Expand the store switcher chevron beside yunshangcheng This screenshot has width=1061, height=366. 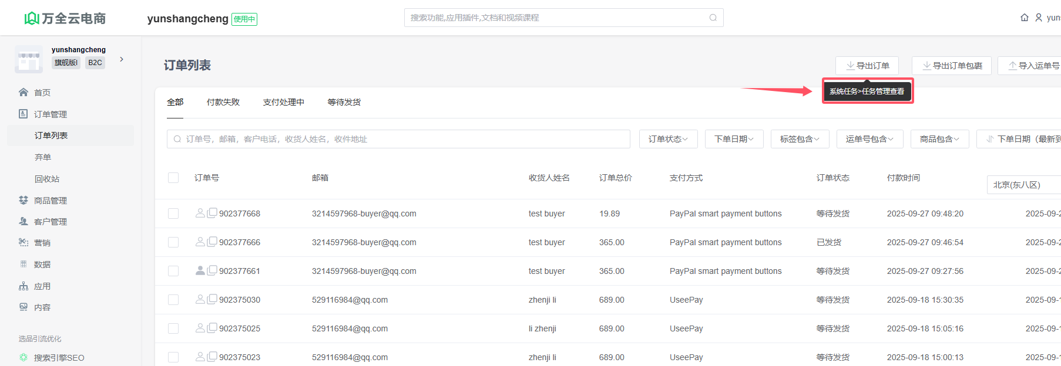(x=122, y=59)
